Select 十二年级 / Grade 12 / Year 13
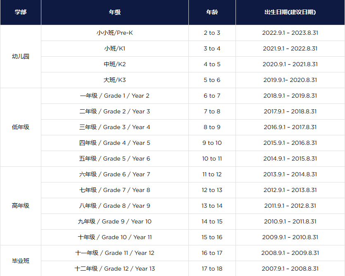The image size is (345, 276). click(114, 269)
